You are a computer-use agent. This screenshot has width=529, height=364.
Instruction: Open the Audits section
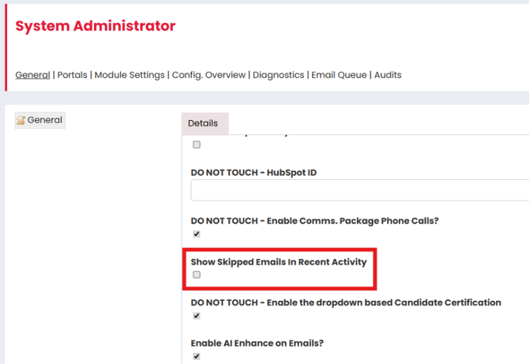[x=388, y=75]
